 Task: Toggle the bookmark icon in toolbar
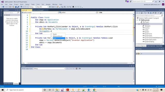click(73, 7)
